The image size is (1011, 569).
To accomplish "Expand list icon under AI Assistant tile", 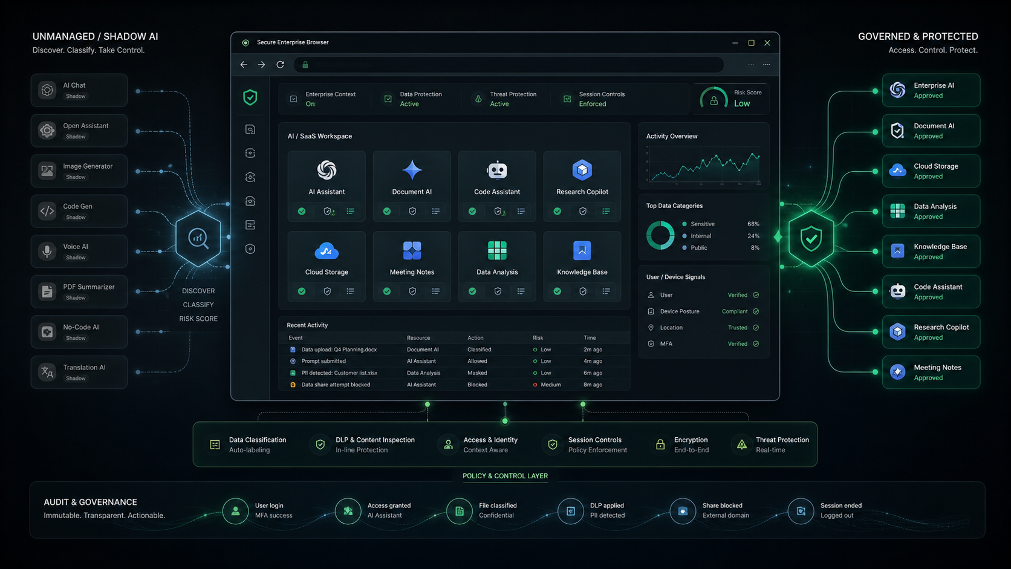I will click(351, 211).
